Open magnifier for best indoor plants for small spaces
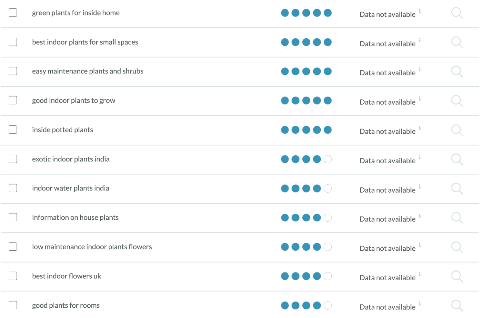484x318 pixels. tap(457, 43)
